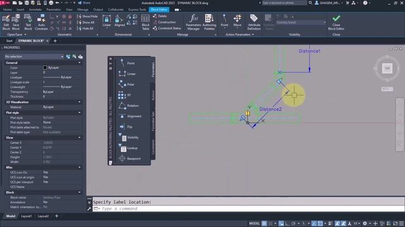
Task: Launch the Test Block tool
Action: point(28,23)
